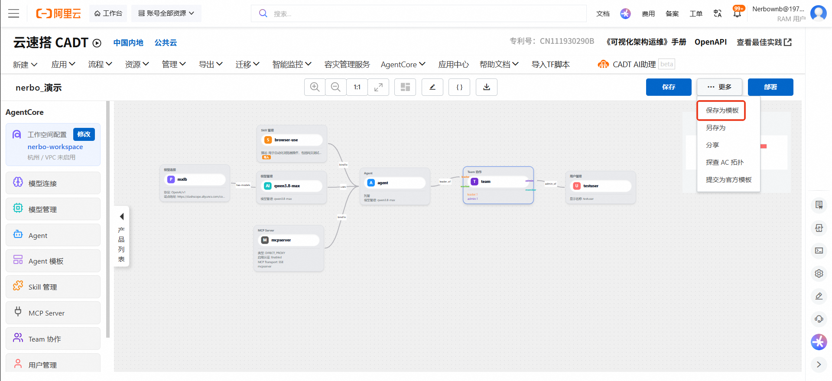Expand the right sidebar chevron

[x=819, y=365]
